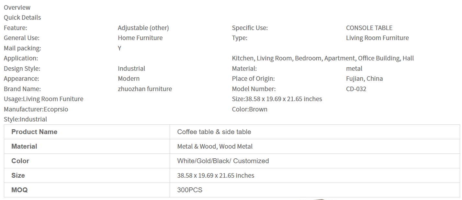The image size is (462, 200).
Task: Click the 'CONSOLE TABLE' specific use value
Action: click(369, 28)
